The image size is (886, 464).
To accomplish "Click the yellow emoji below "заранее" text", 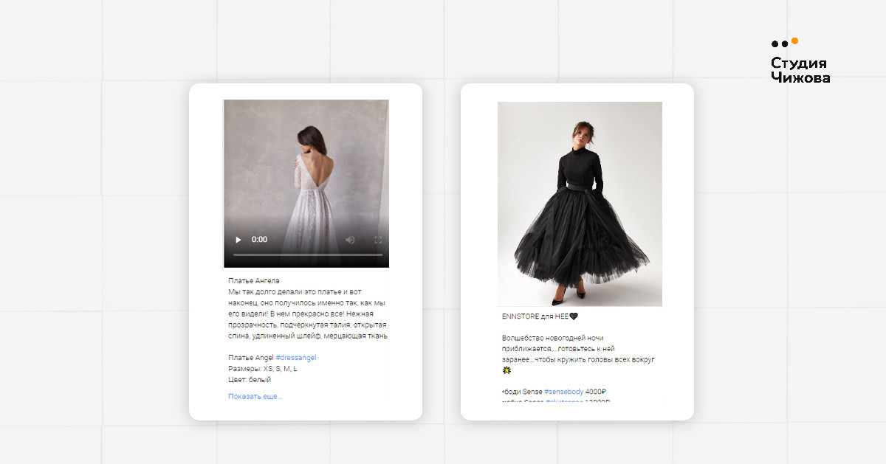I will point(506,370).
